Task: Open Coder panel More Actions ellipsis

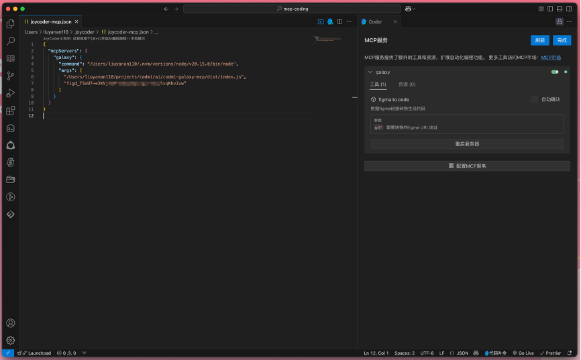Action: (569, 21)
